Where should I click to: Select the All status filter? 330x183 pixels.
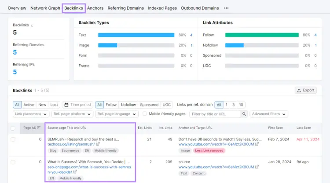pyautogui.click(x=17, y=105)
